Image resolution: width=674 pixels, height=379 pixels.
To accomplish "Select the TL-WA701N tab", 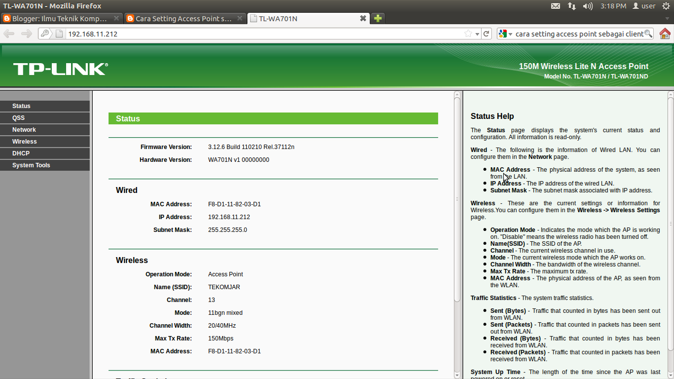I will point(308,19).
